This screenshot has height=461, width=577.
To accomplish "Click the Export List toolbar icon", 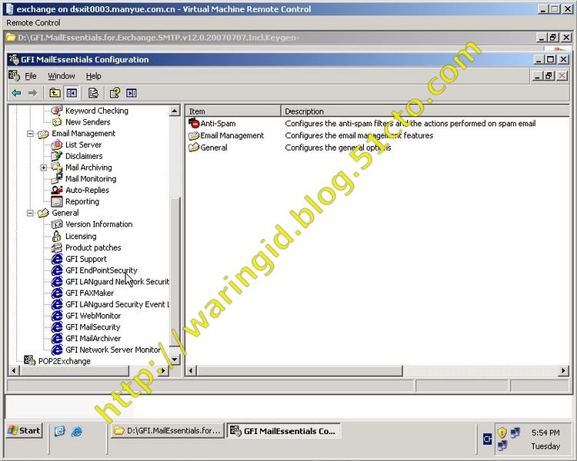I will point(93,93).
